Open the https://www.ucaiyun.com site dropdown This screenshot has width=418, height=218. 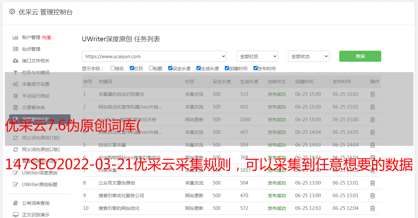point(154,56)
